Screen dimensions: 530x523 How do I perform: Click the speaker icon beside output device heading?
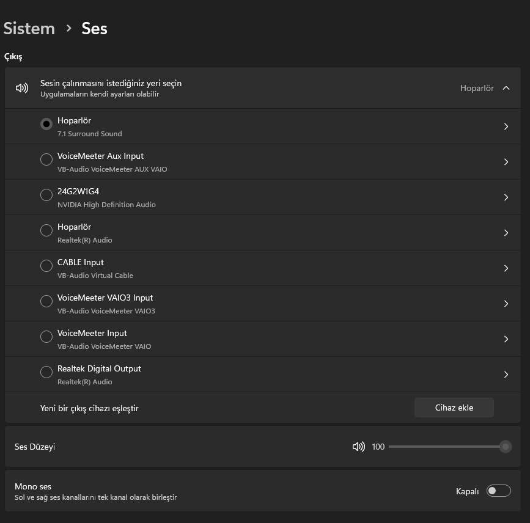[x=22, y=88]
